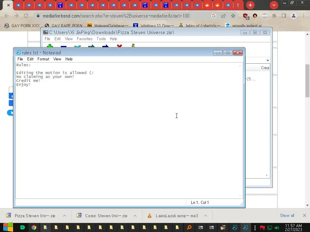Open the MalwareDatabase bookmark
Screen dimensions: 310x232
[x=108, y=26]
